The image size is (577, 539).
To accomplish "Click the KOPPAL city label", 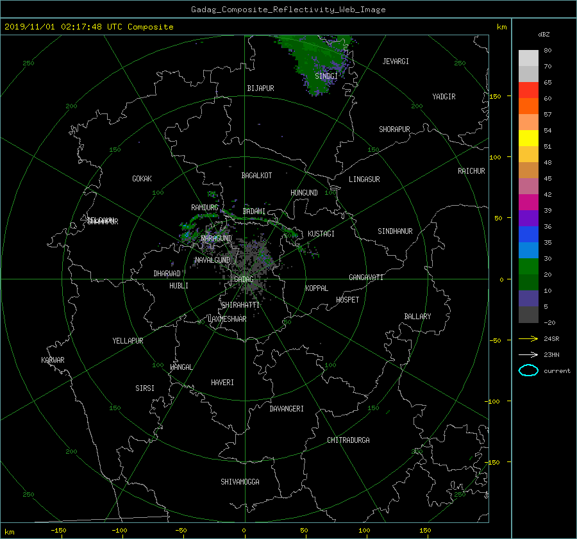I will [x=317, y=288].
